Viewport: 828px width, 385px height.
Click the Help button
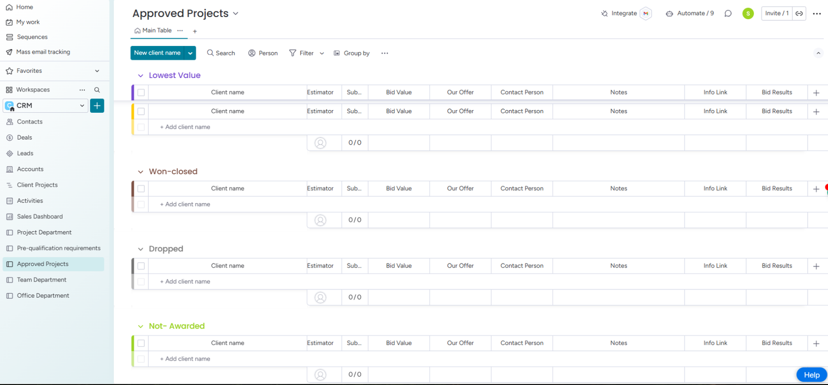pos(811,375)
